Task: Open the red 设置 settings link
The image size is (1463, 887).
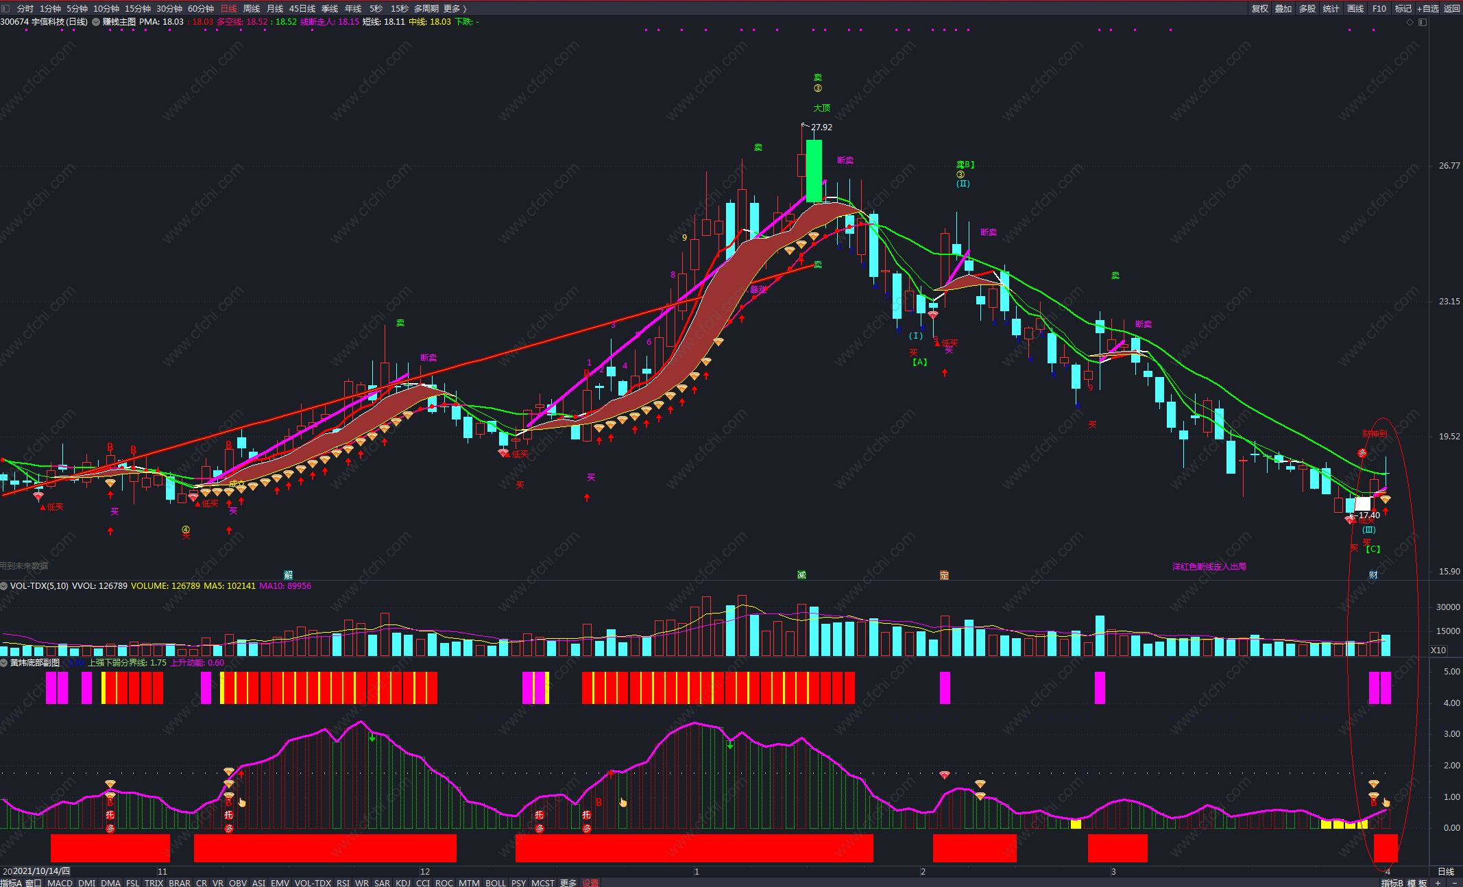Action: [590, 882]
